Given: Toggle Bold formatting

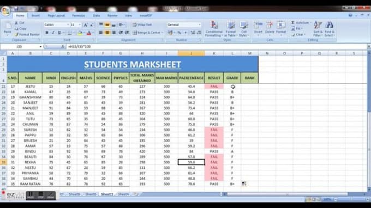Looking at the screenshot, I should [x=46, y=33].
